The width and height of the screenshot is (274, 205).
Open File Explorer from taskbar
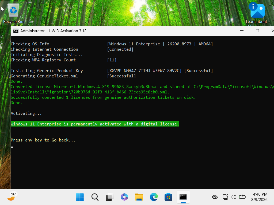(x=139, y=197)
